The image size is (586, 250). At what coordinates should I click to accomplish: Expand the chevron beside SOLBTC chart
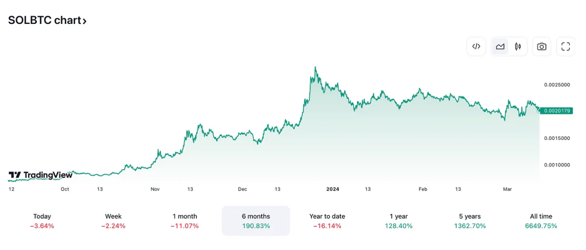pyautogui.click(x=85, y=21)
